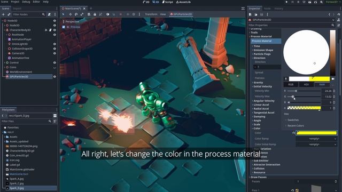Open the Scene menu
Image resolution: width=342 pixels, height=192 pixels.
[x=4, y=2]
